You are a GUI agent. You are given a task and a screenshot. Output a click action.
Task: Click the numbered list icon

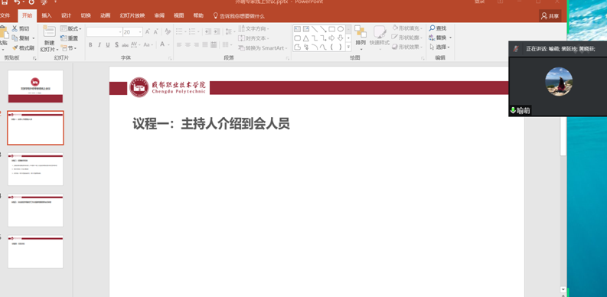[x=192, y=31]
